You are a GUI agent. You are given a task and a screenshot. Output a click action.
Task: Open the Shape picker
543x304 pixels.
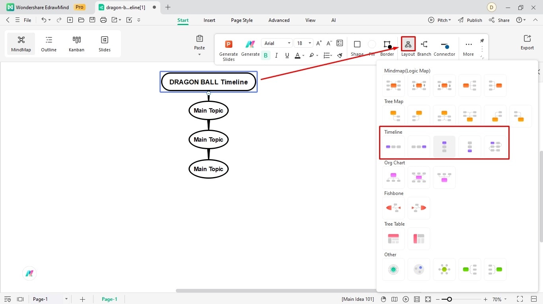(357, 47)
